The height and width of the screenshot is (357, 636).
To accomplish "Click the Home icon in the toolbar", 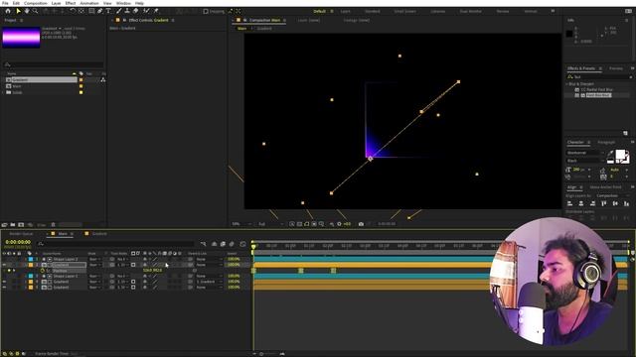I will pyautogui.click(x=8, y=11).
